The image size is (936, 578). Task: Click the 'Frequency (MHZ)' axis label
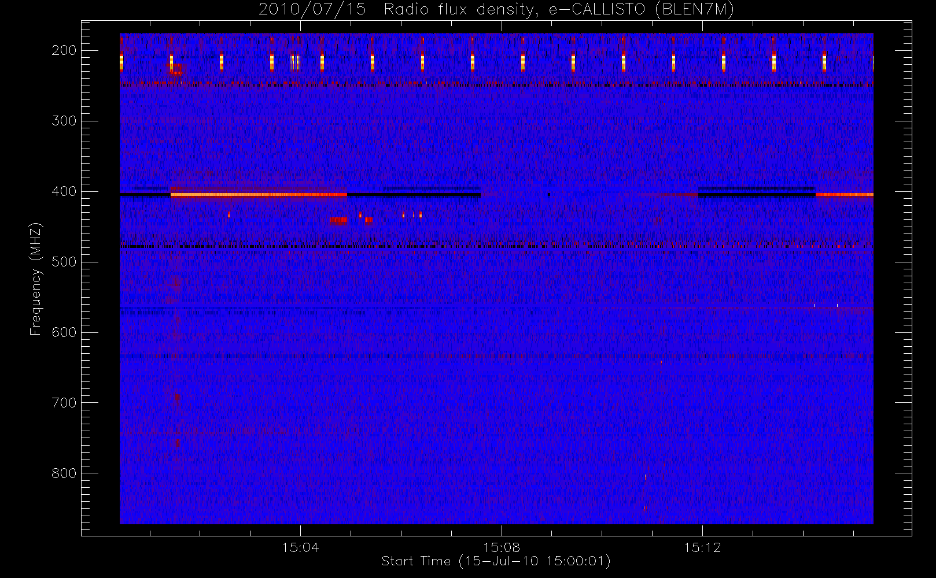click(x=36, y=279)
